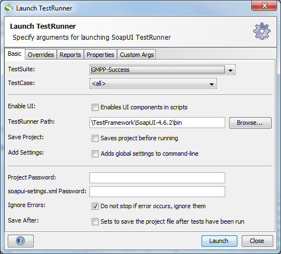This screenshot has height=254, width=281.
Task: Click the gear icon in header
Action: tap(262, 31)
